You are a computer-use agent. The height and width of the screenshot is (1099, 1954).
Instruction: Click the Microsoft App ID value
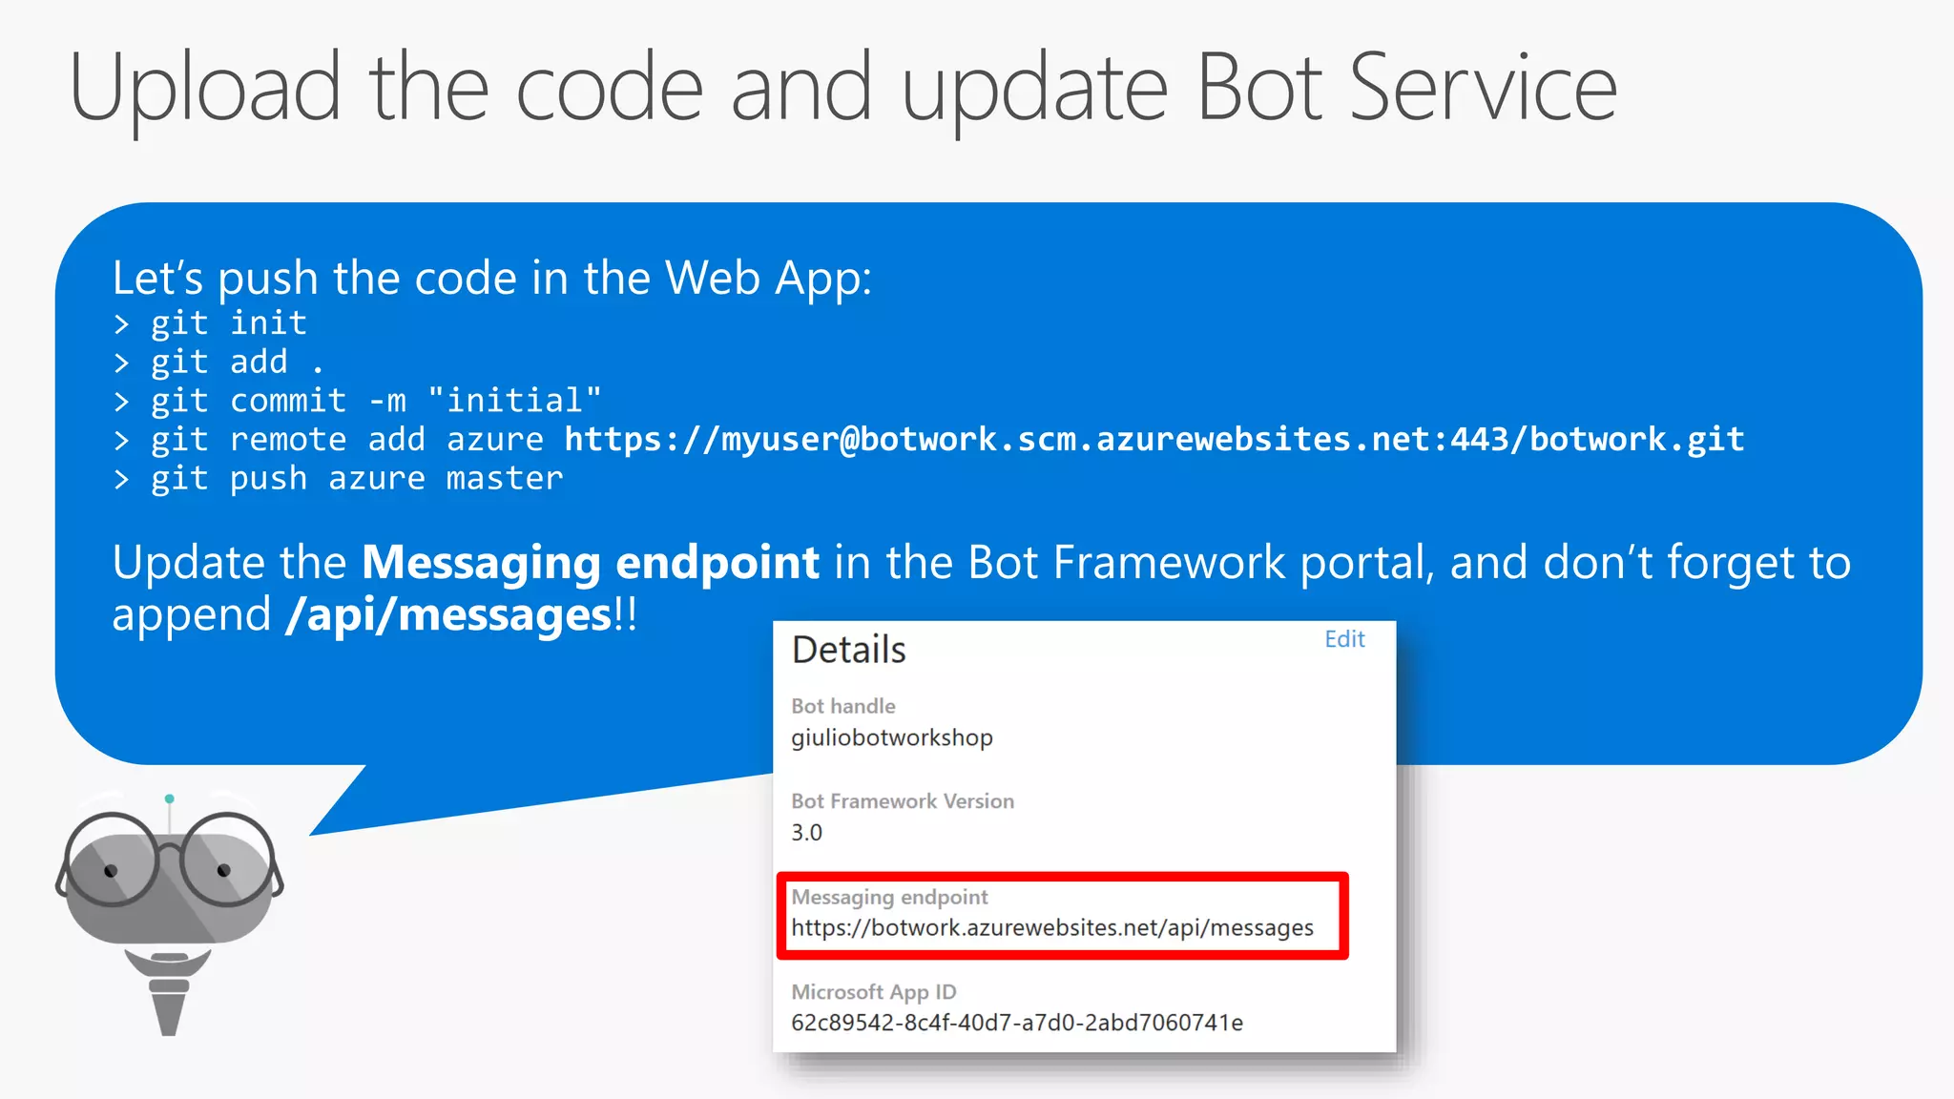pos(1016,1023)
